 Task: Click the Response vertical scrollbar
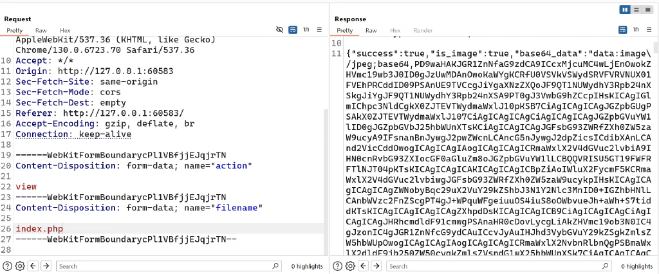(656, 147)
